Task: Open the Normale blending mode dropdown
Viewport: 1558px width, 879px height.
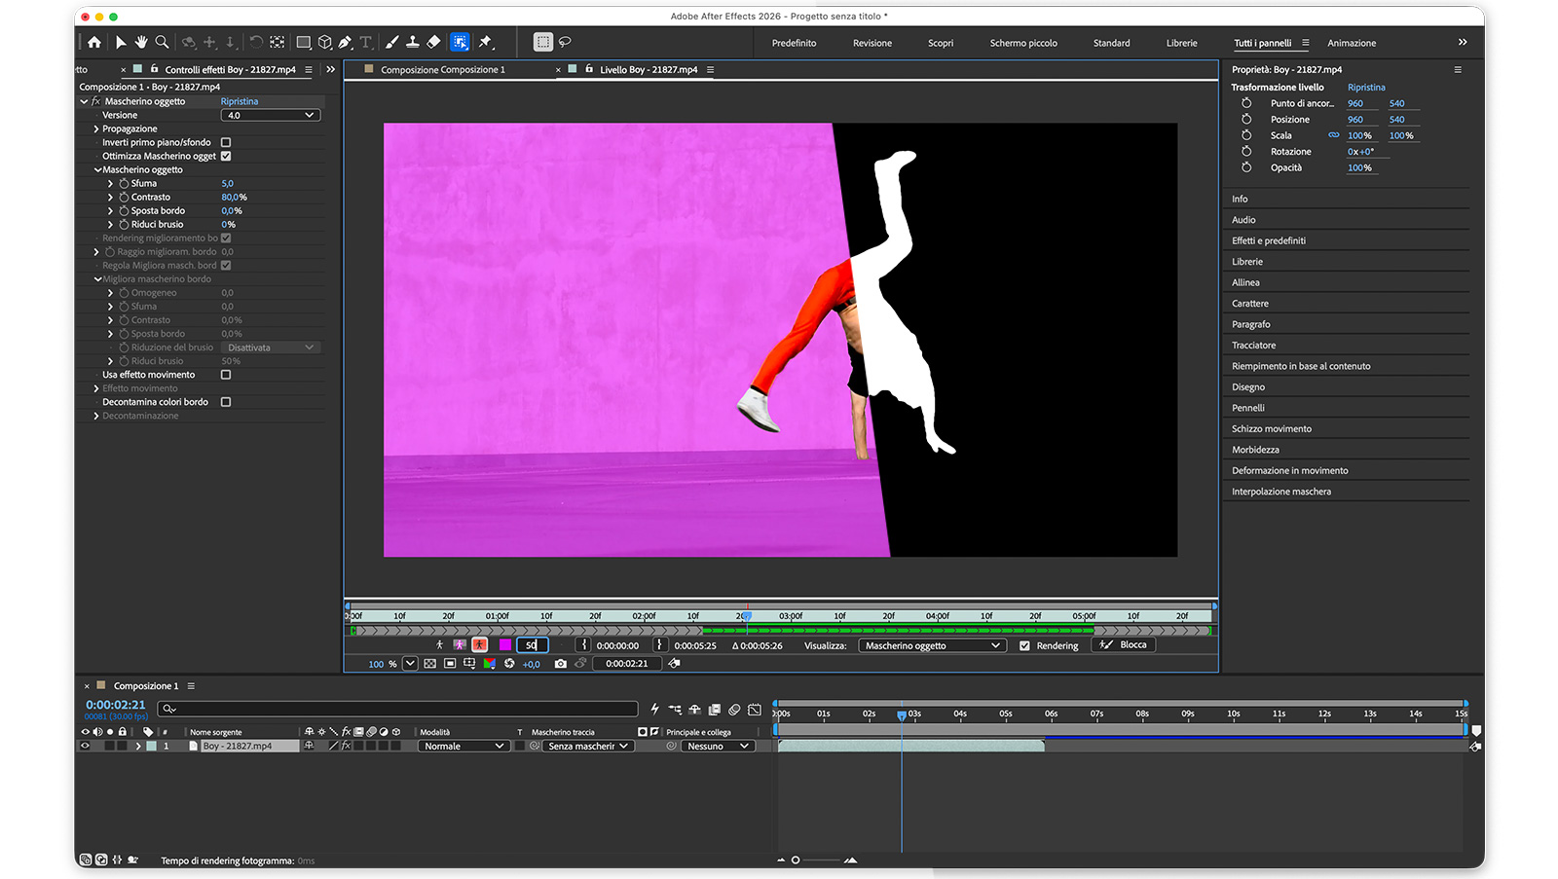Action: (x=464, y=746)
